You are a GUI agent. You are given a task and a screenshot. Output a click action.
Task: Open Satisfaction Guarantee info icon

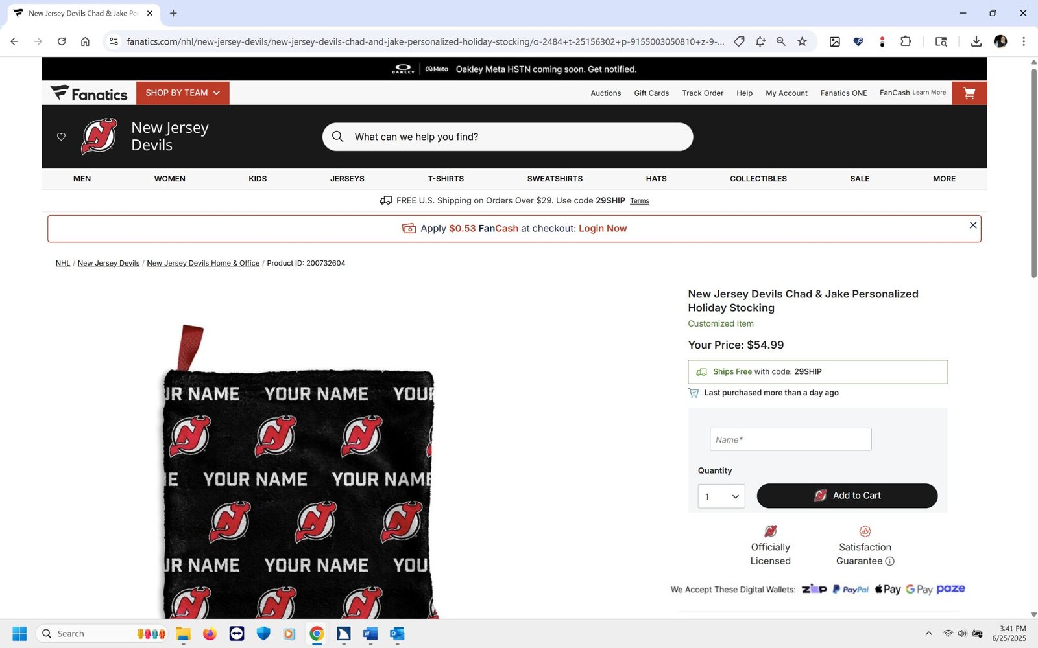890,561
